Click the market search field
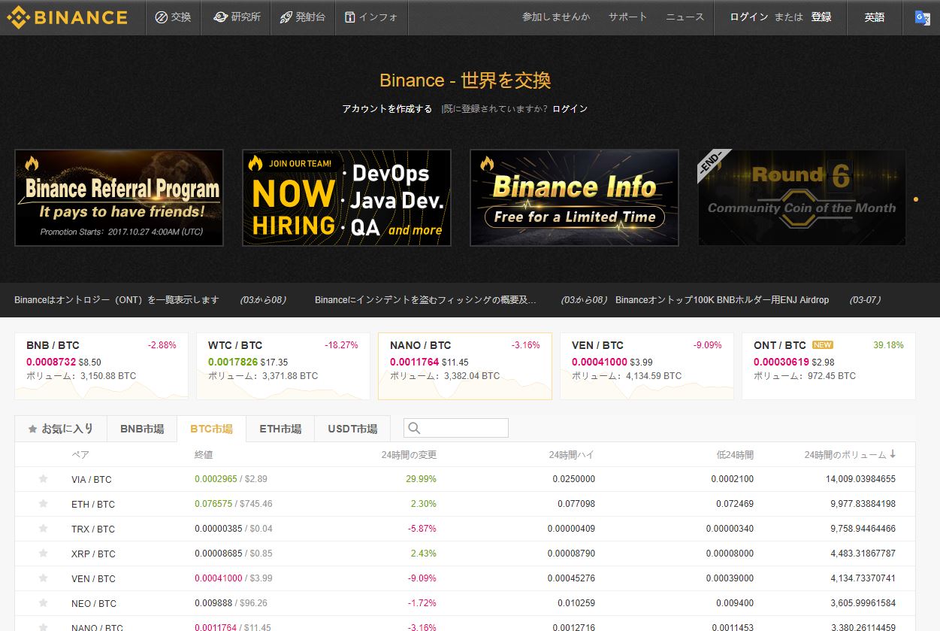This screenshot has height=631, width=940. pyautogui.click(x=456, y=429)
